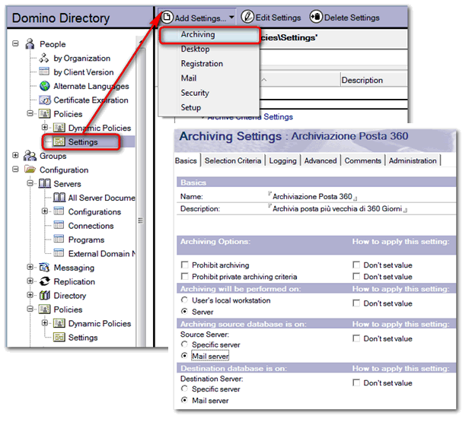Click the Configuration open folder icon
472x422 pixels.
[30, 170]
